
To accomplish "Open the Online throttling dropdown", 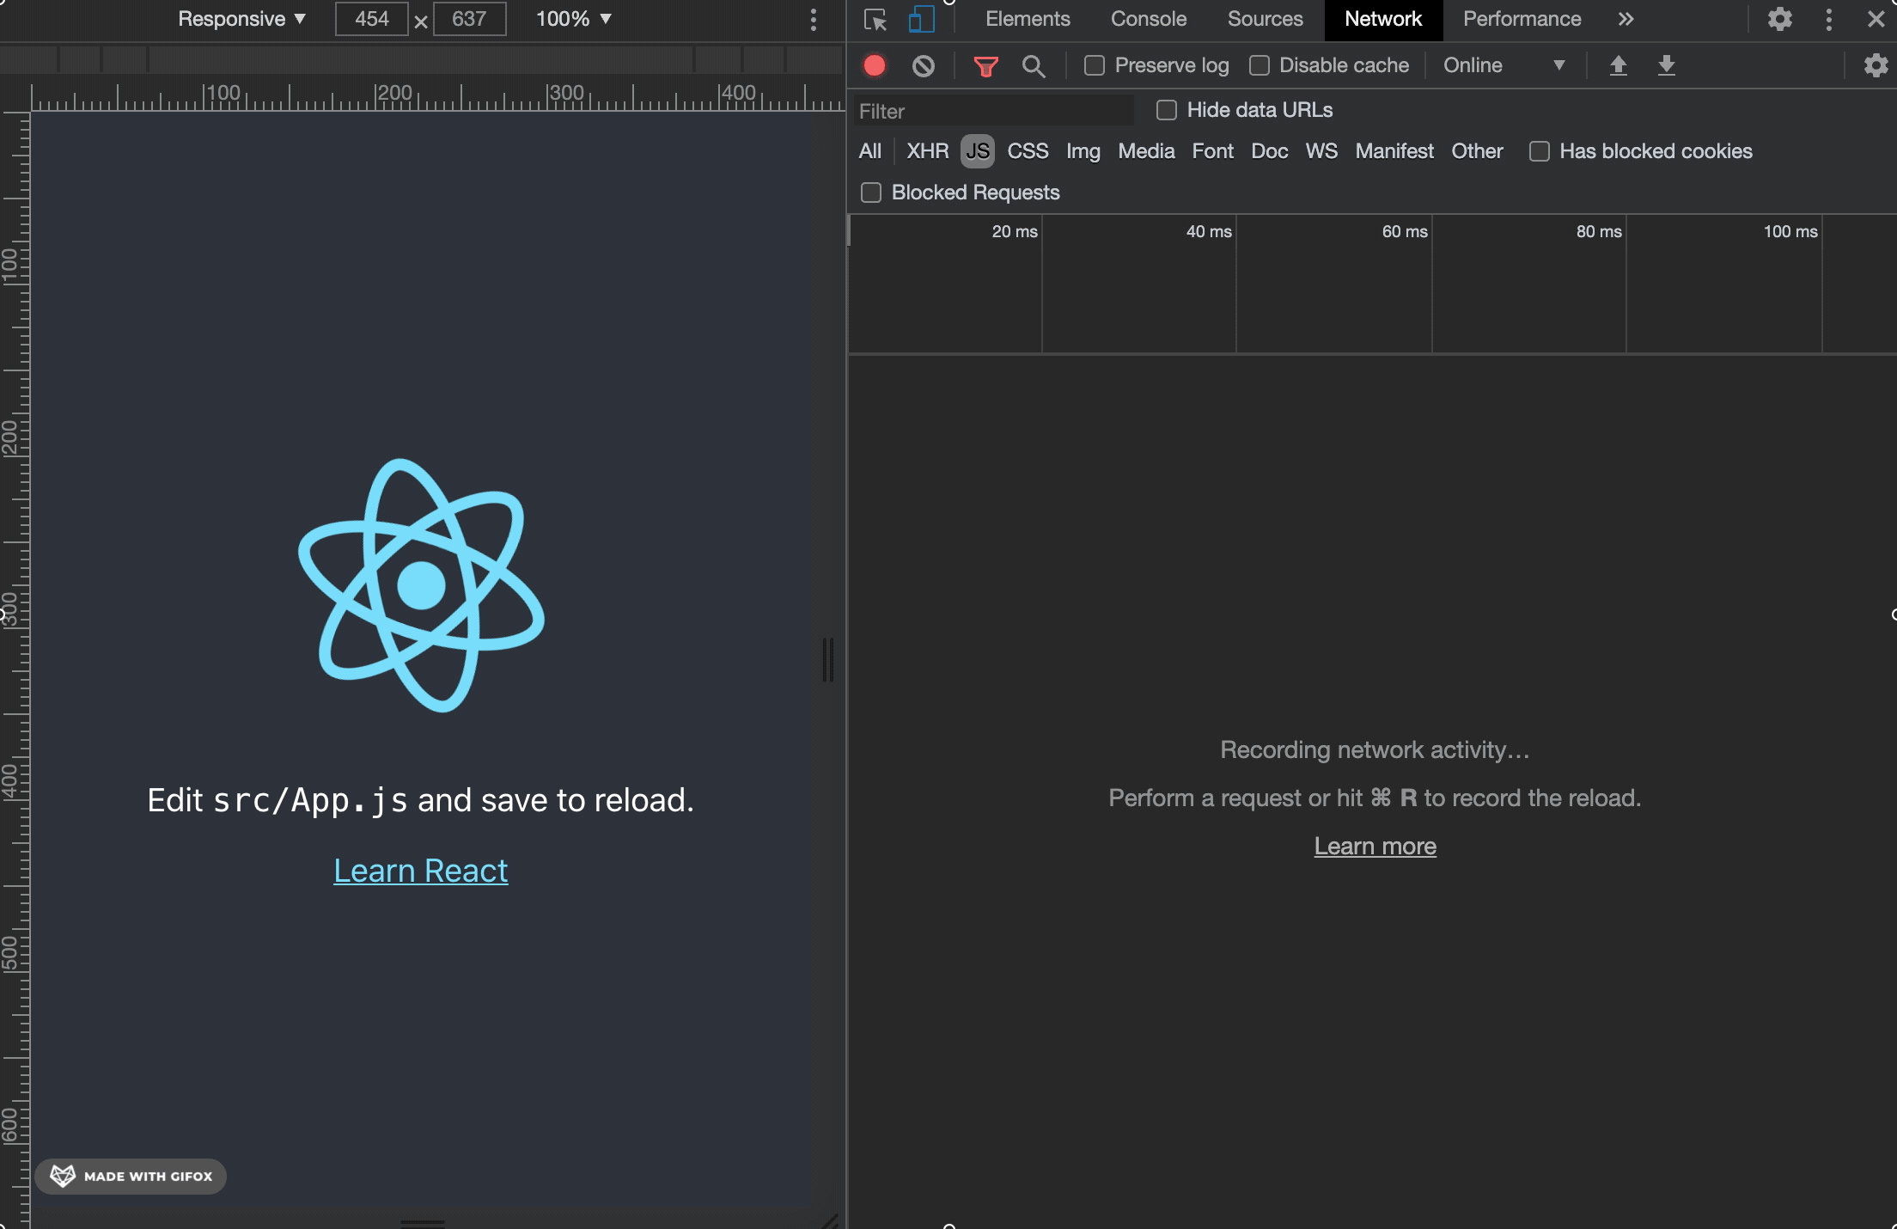I will pyautogui.click(x=1504, y=65).
